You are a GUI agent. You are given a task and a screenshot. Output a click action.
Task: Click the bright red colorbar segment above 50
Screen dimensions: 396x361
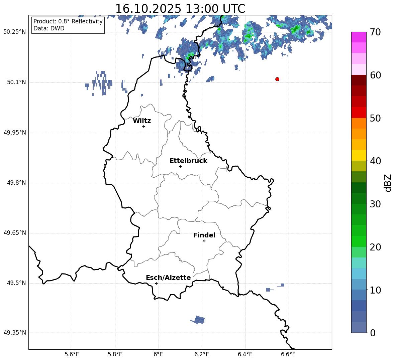tap(359, 112)
